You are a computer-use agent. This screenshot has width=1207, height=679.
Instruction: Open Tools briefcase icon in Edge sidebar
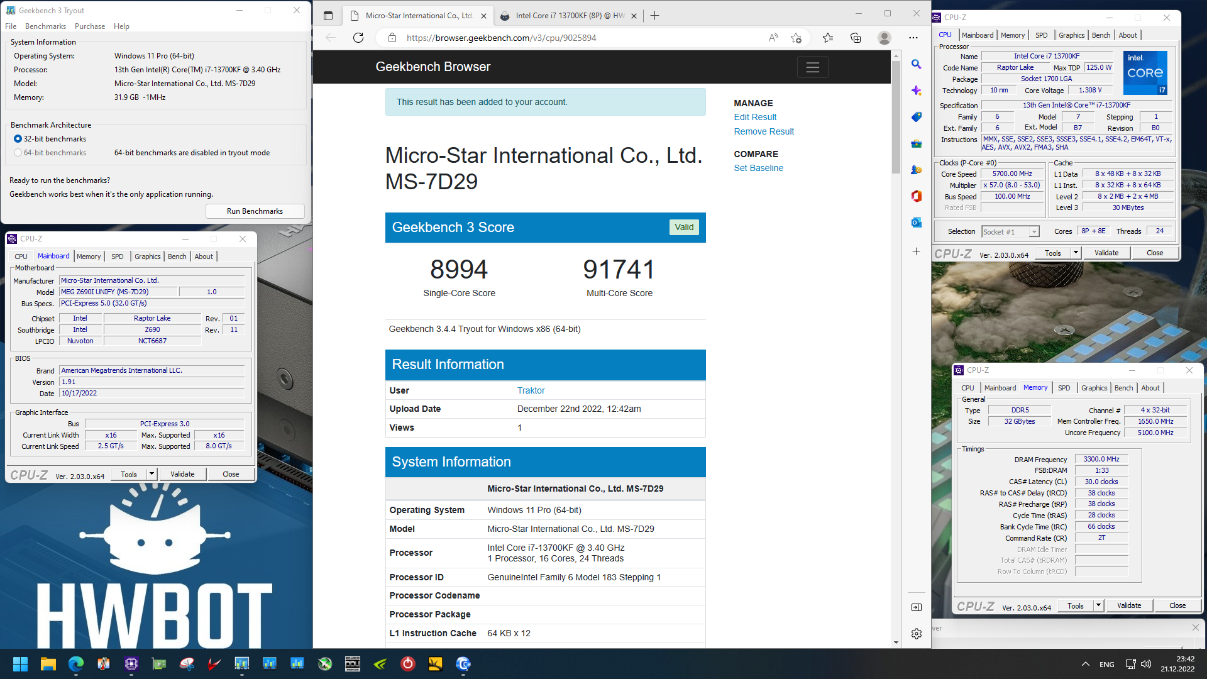tap(917, 144)
